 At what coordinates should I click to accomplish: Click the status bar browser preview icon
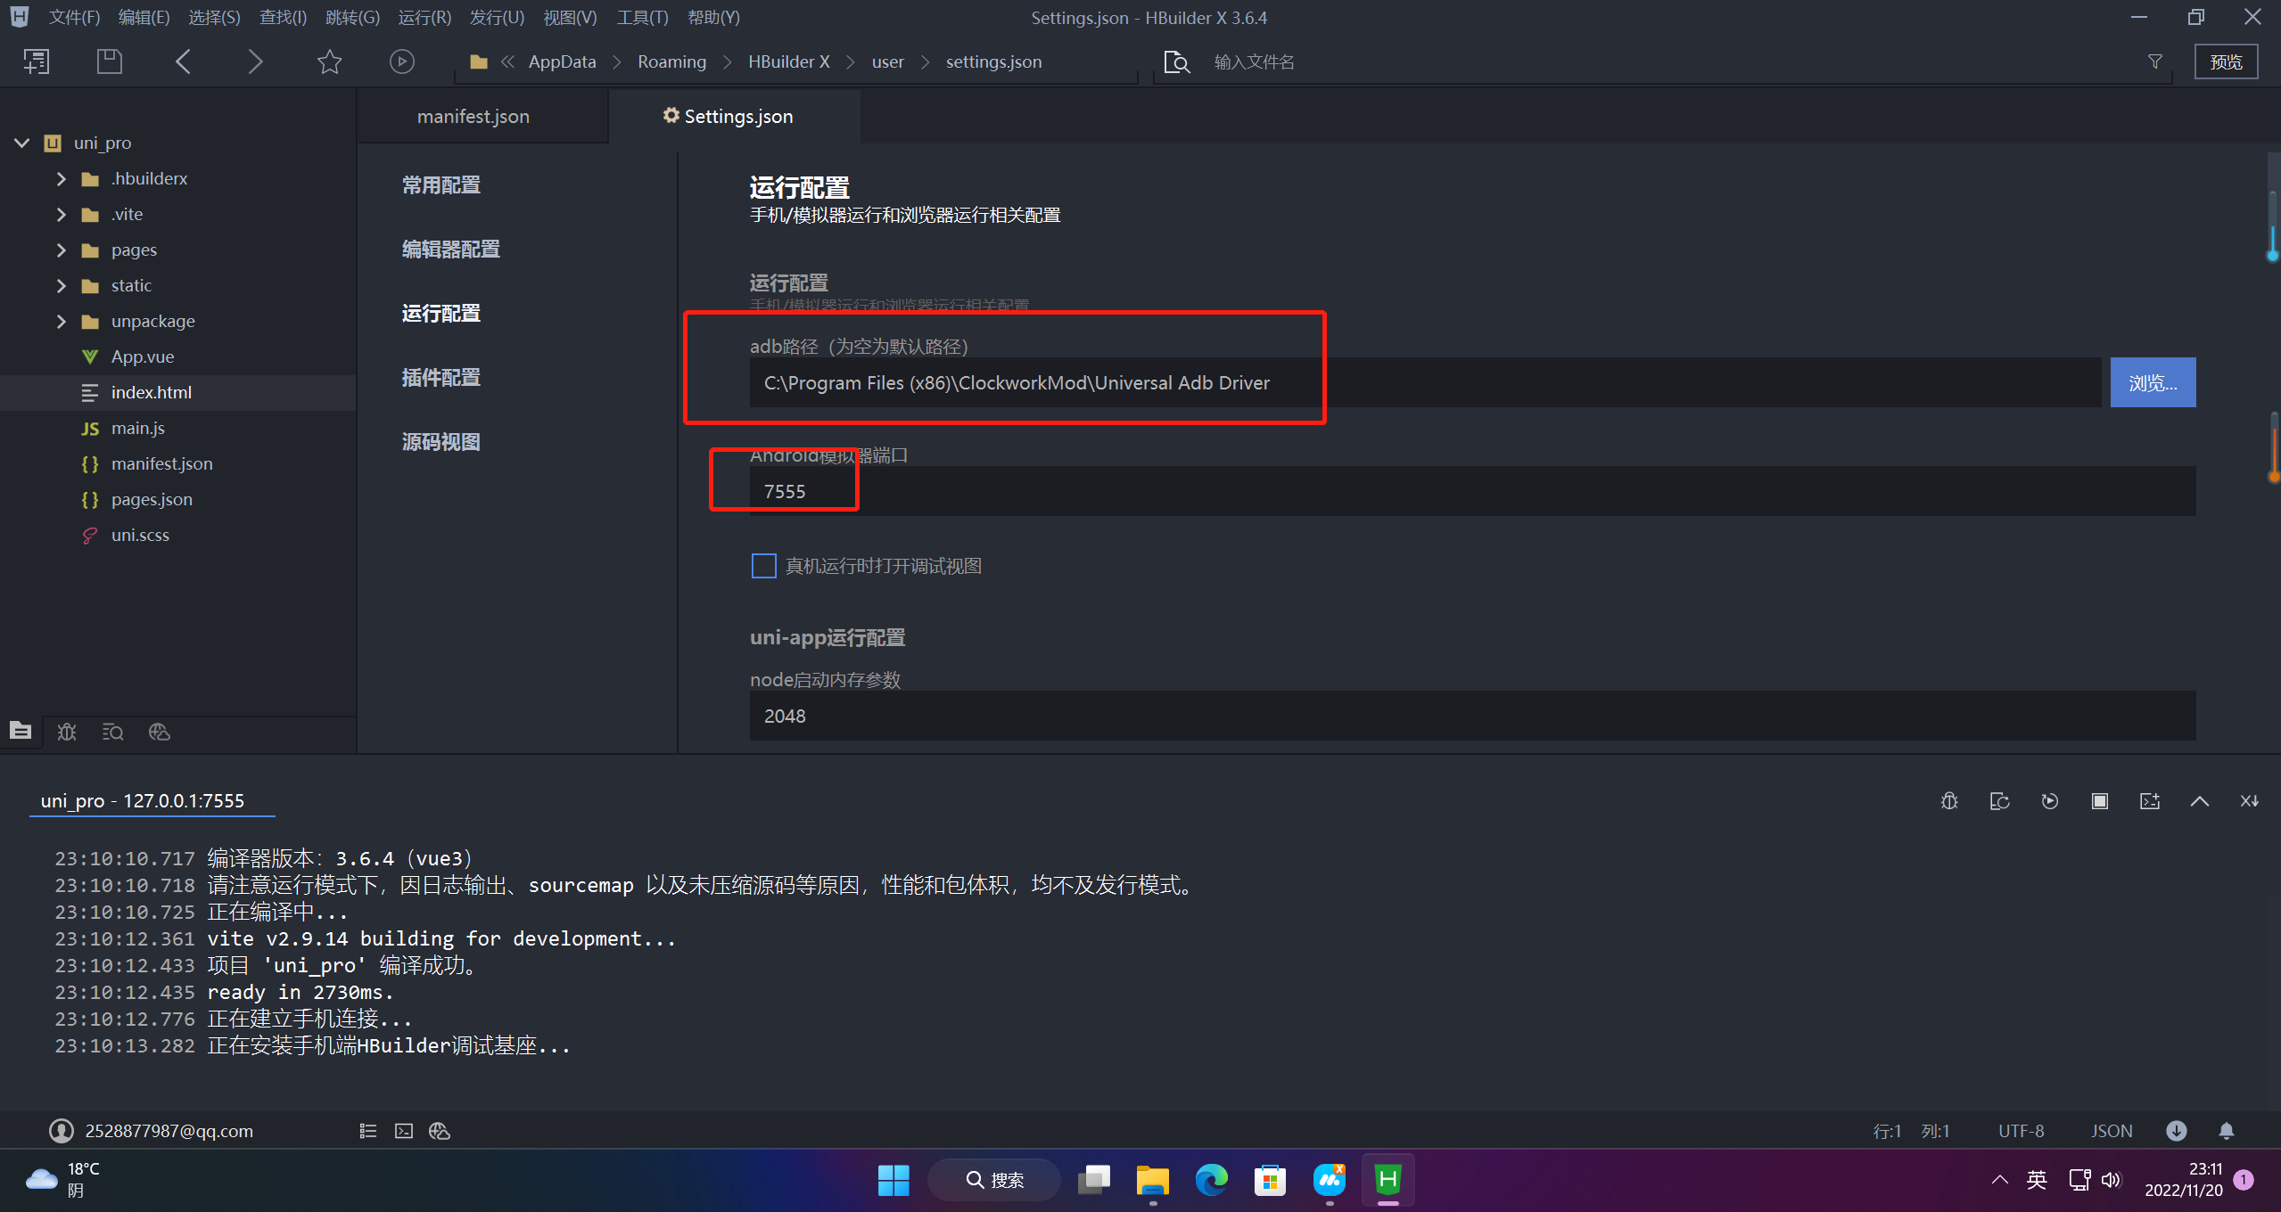pyautogui.click(x=440, y=1131)
